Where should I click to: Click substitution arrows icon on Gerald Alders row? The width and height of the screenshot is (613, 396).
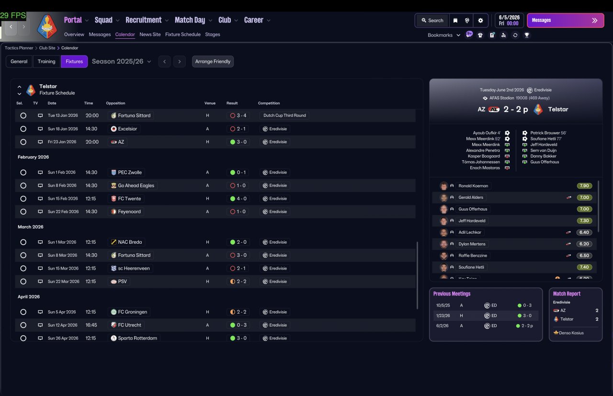click(569, 197)
